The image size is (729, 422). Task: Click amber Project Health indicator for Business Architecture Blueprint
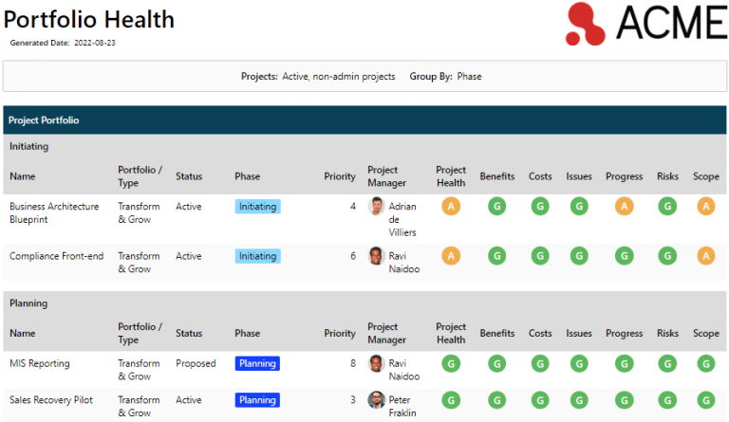pos(451,206)
